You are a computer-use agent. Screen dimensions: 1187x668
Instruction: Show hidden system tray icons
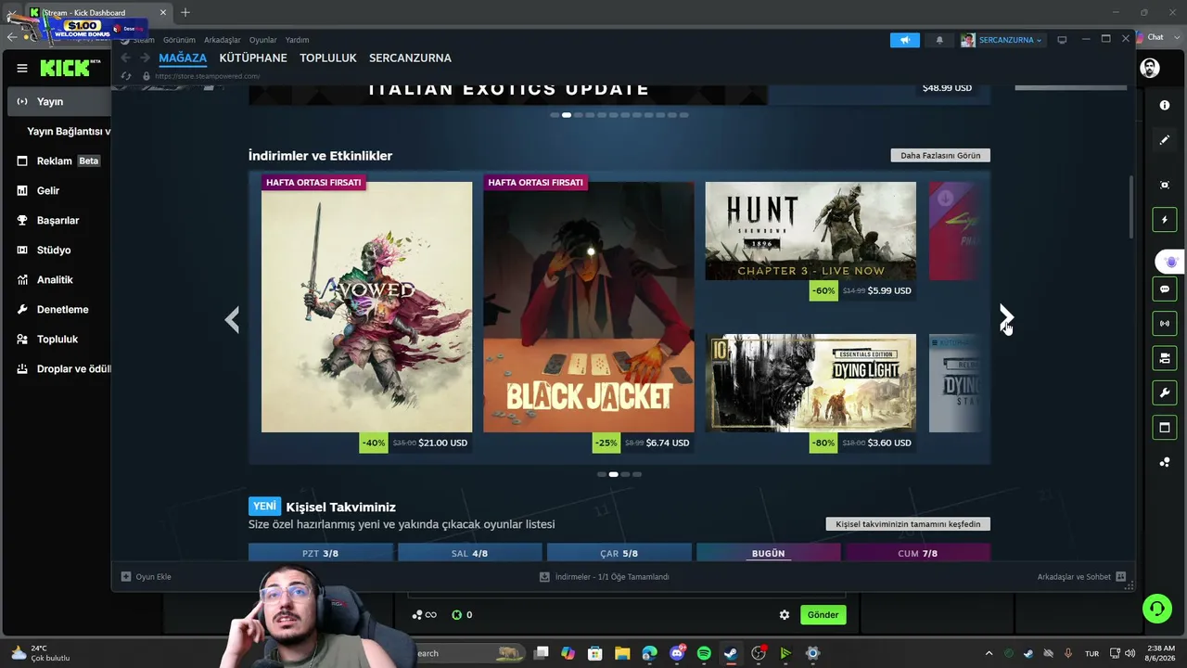tap(989, 653)
